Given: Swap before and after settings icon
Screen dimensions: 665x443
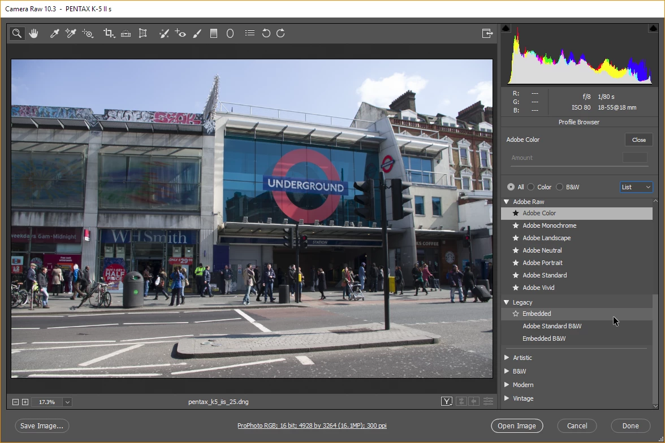Looking at the screenshot, I should [x=462, y=401].
